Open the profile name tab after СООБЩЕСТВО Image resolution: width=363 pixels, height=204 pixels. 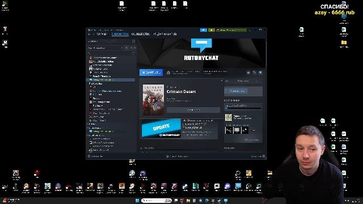click(164, 34)
